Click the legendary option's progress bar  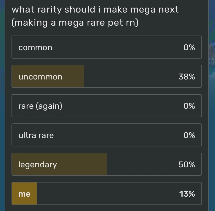tap(59, 164)
